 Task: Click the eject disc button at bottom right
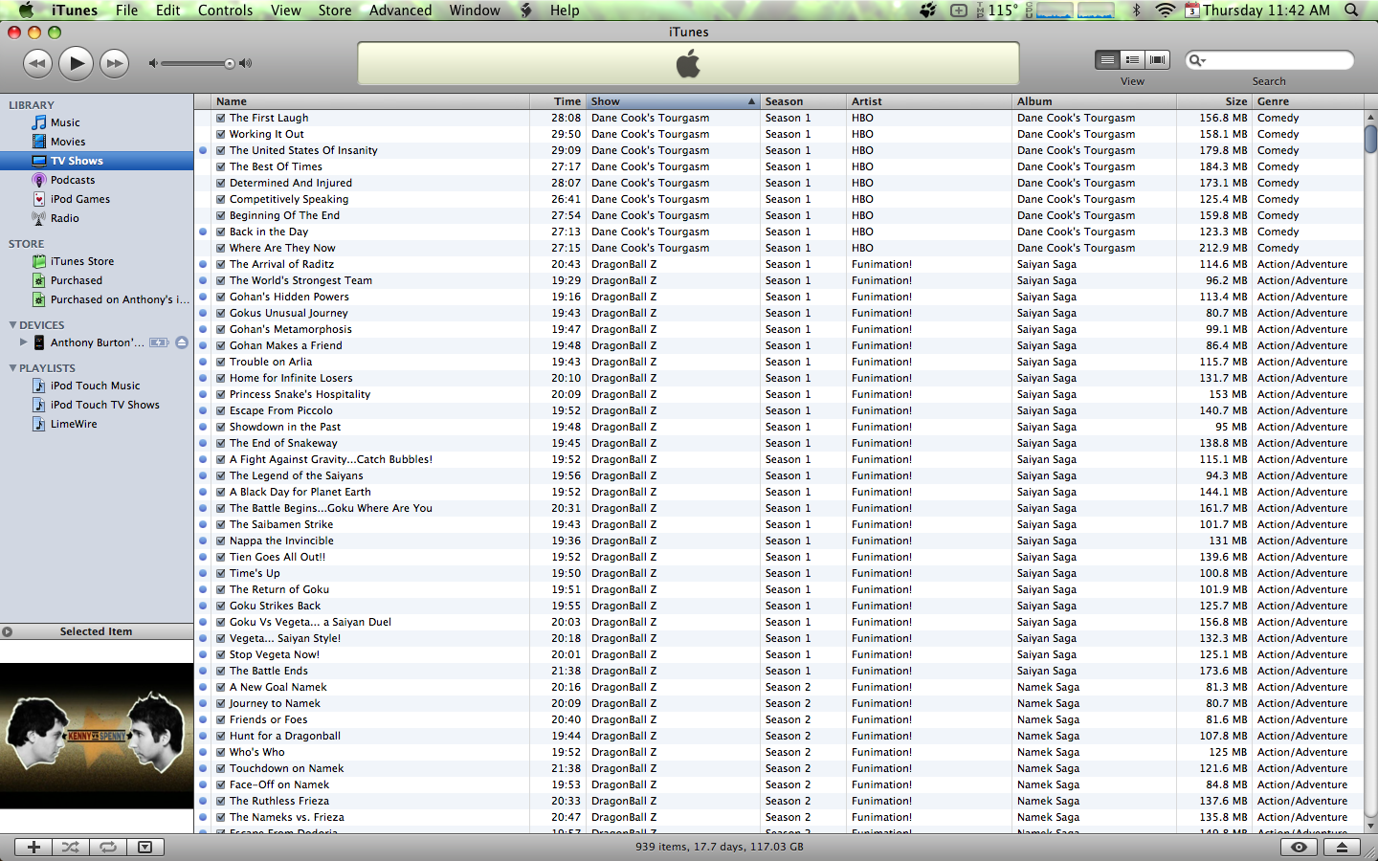(x=1342, y=848)
